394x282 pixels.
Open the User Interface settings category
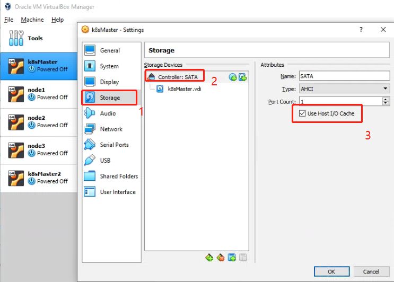111,192
